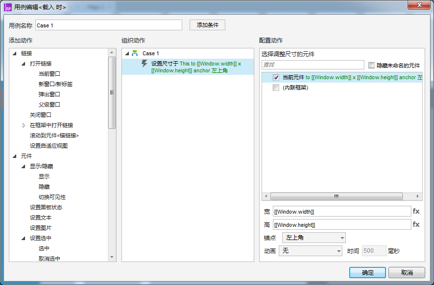
Task: Confirm with the 确定 button
Action: [x=367, y=273]
